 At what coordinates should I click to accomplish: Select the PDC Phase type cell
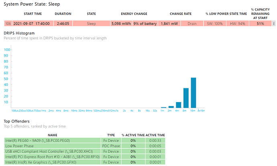tap(111, 146)
